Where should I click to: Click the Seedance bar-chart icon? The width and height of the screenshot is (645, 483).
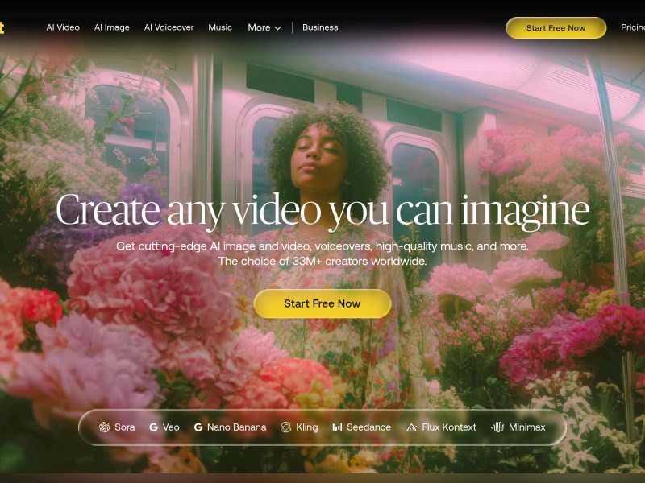[x=337, y=427]
